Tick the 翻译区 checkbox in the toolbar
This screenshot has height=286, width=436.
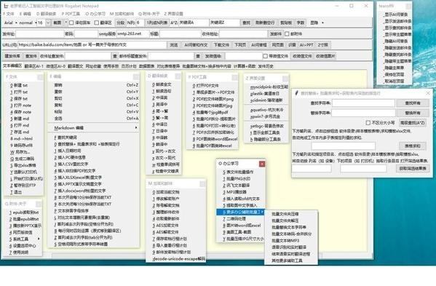(97, 23)
